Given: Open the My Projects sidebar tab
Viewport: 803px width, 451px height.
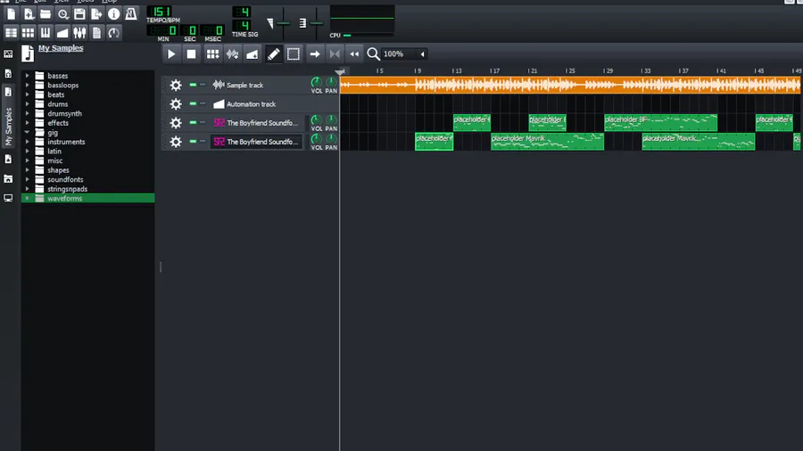Looking at the screenshot, I should pos(8,74).
